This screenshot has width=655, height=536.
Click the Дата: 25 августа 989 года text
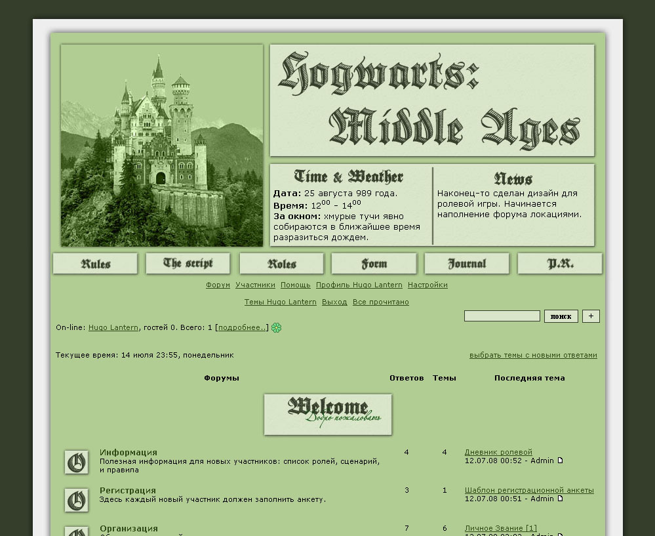(335, 193)
